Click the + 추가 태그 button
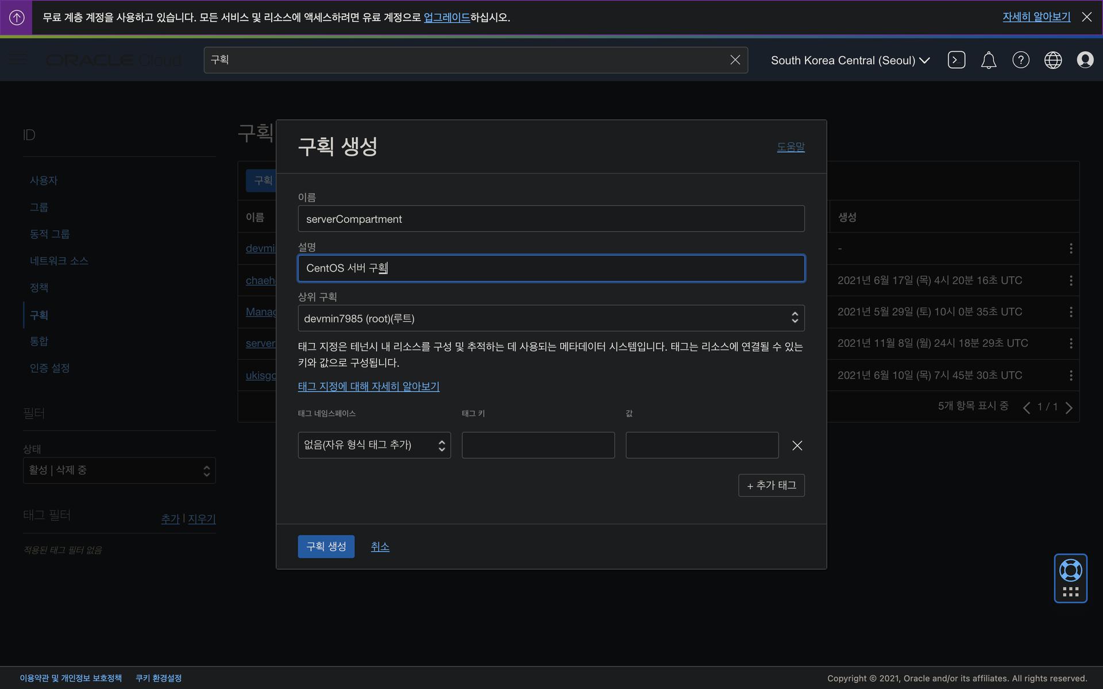 pos(771,485)
